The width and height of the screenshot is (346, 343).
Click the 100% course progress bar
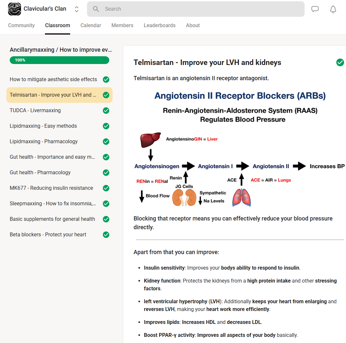(x=59, y=60)
